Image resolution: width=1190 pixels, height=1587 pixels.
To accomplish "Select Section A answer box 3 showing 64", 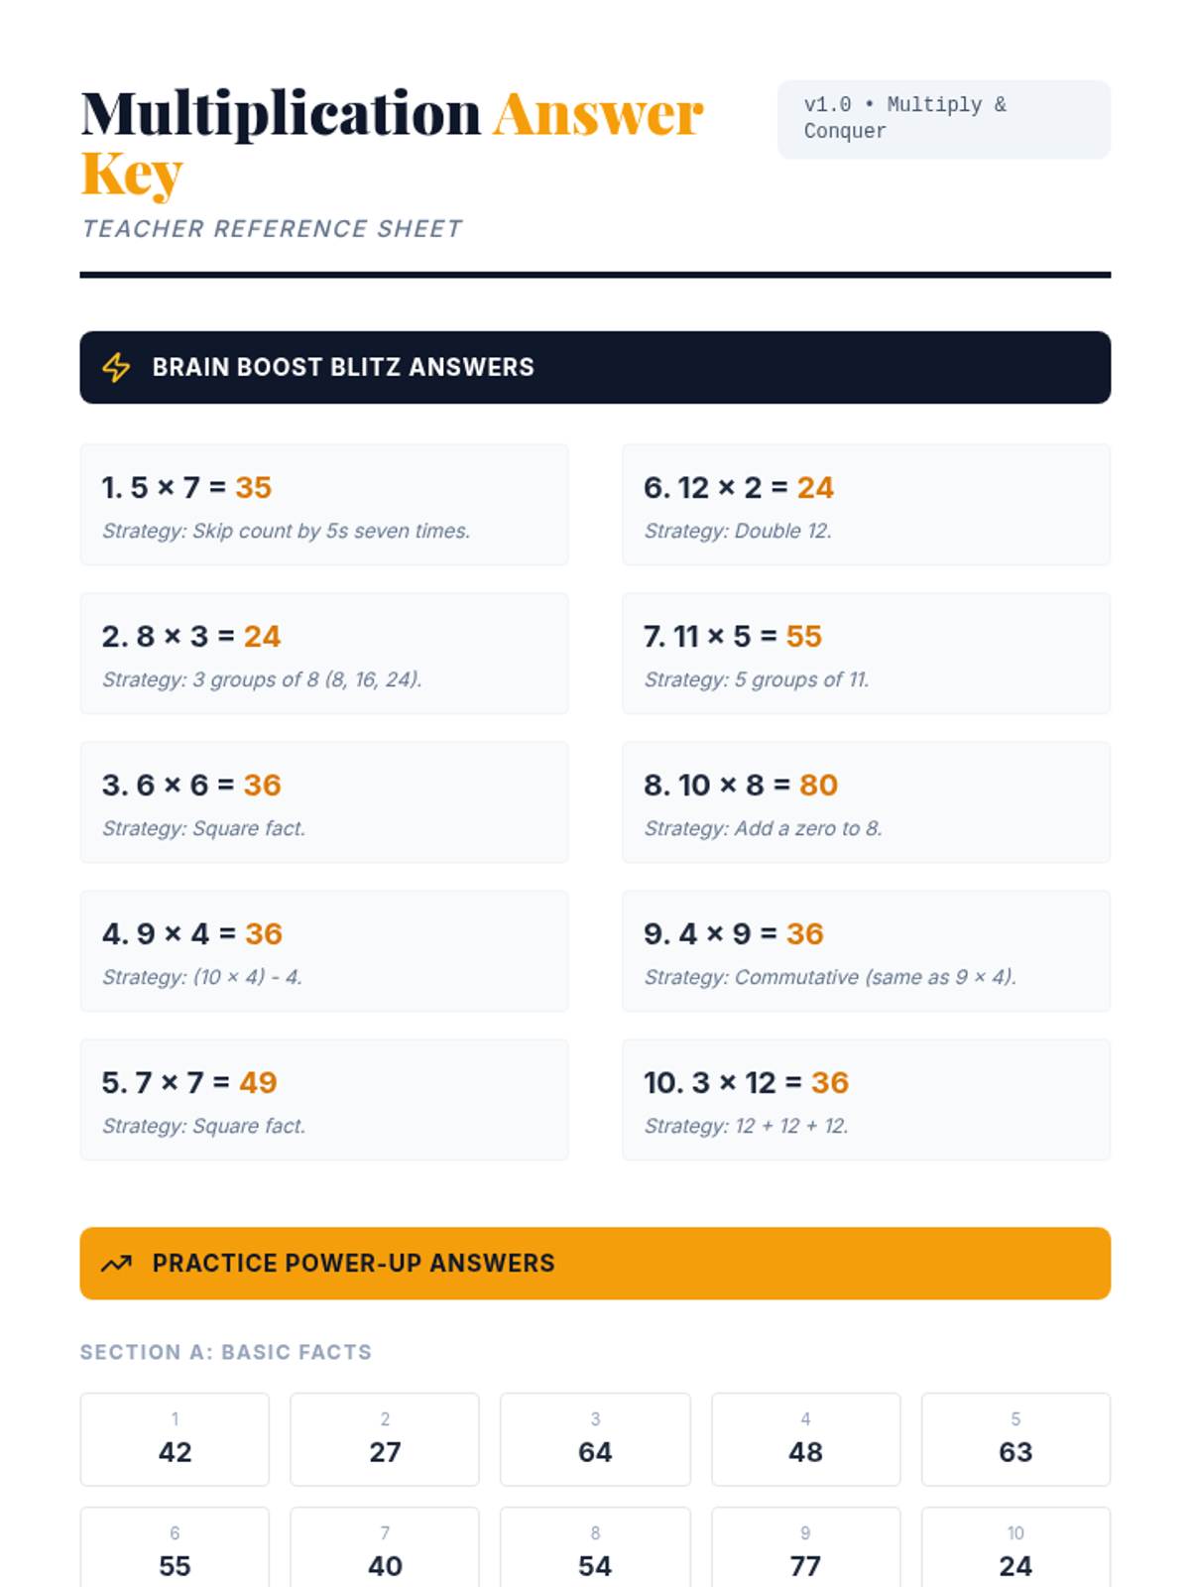I will (595, 1439).
